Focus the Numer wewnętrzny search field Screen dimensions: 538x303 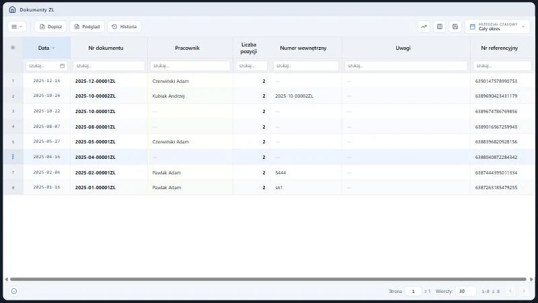[306, 65]
